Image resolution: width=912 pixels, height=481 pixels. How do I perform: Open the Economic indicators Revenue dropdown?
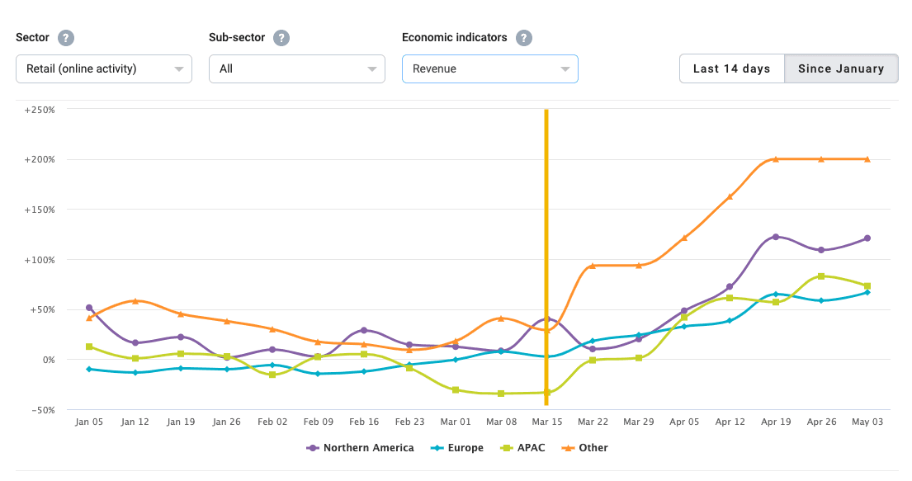[x=489, y=68]
